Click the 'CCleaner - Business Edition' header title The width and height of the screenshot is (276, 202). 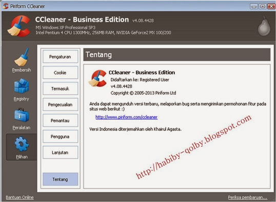point(82,19)
